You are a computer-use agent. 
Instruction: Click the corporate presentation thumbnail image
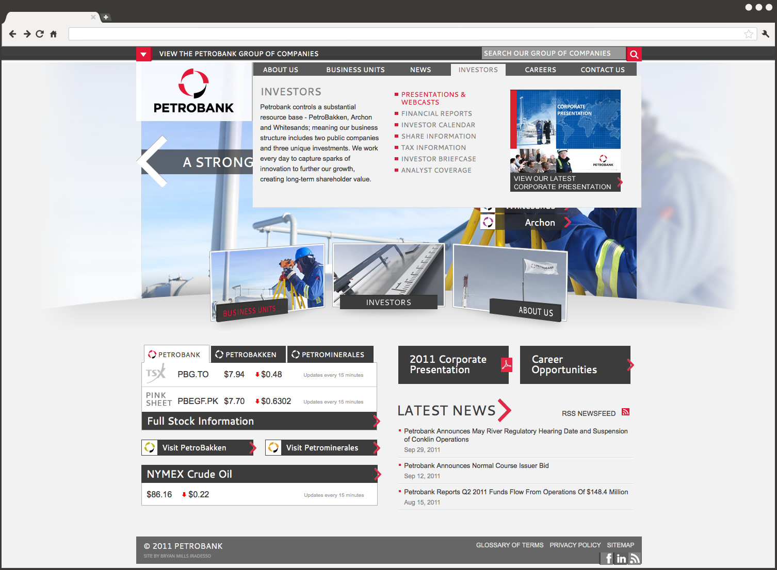click(565, 131)
